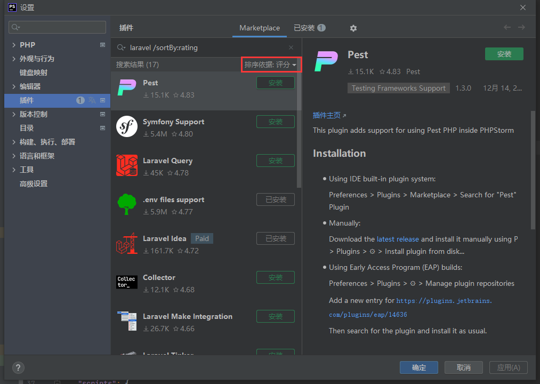Click the Pest vendor name in details
This screenshot has height=384, width=540.
tap(413, 71)
